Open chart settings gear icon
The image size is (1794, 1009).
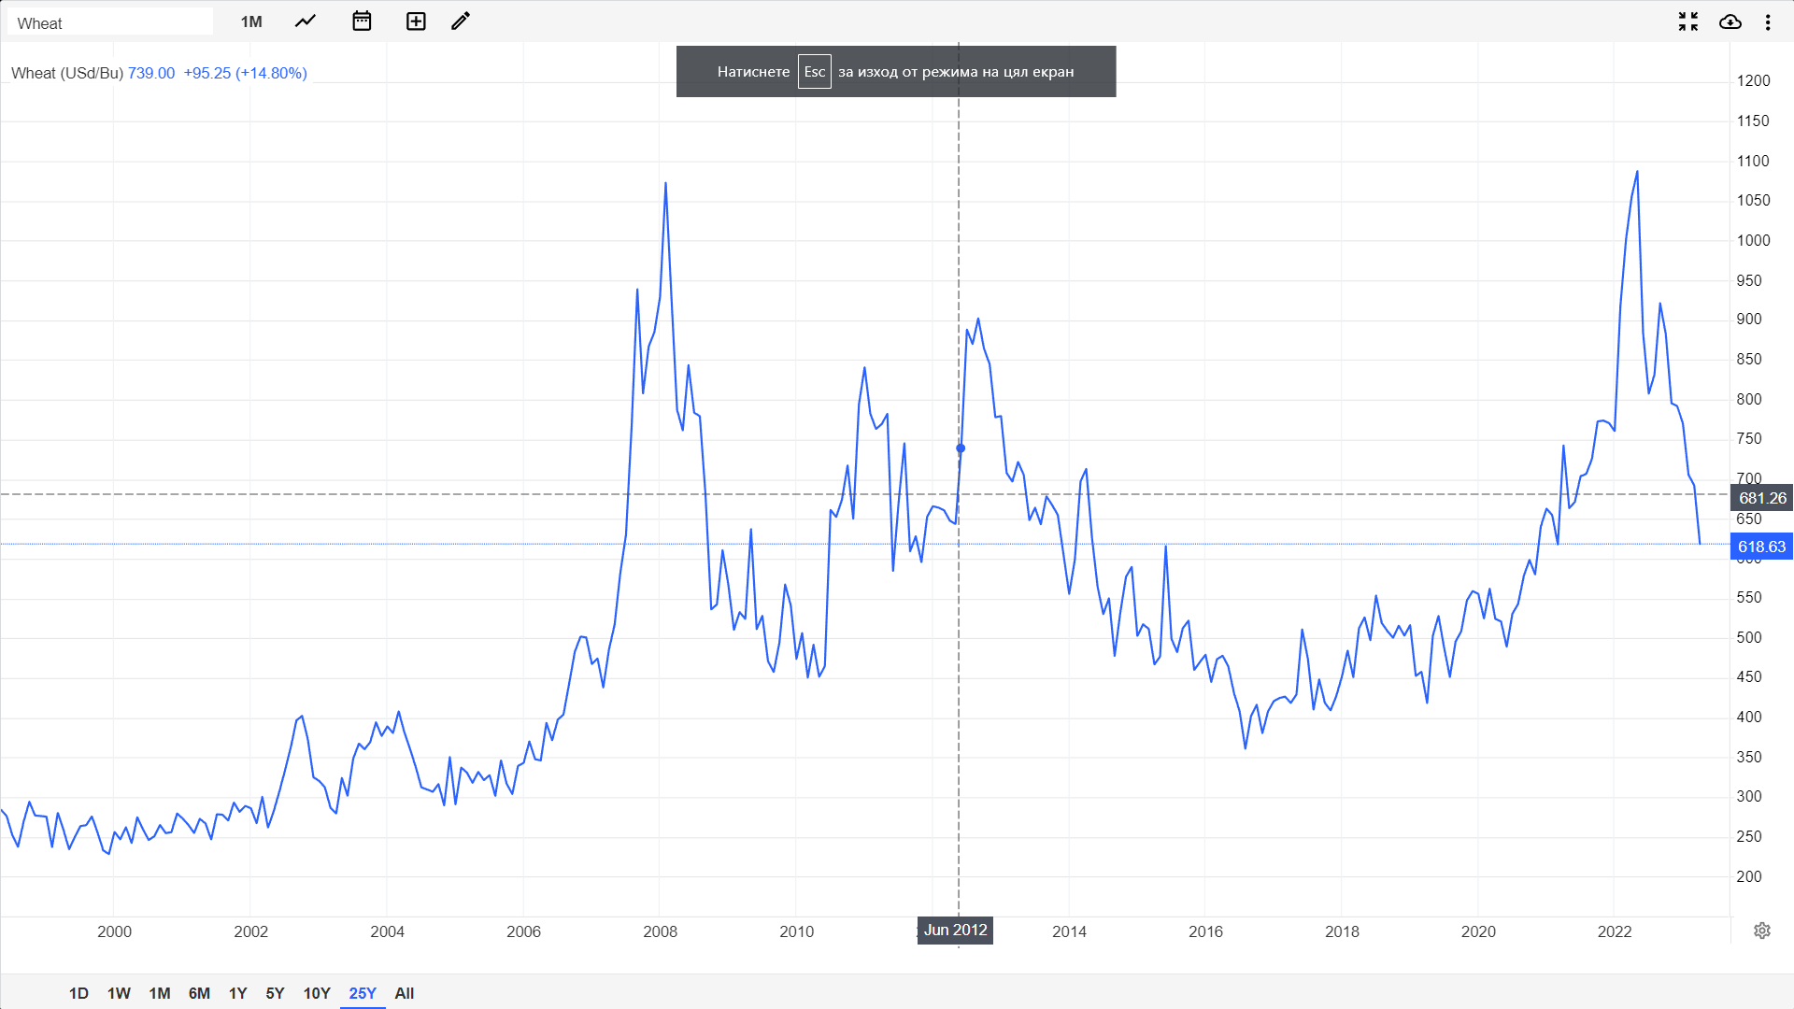tap(1761, 931)
